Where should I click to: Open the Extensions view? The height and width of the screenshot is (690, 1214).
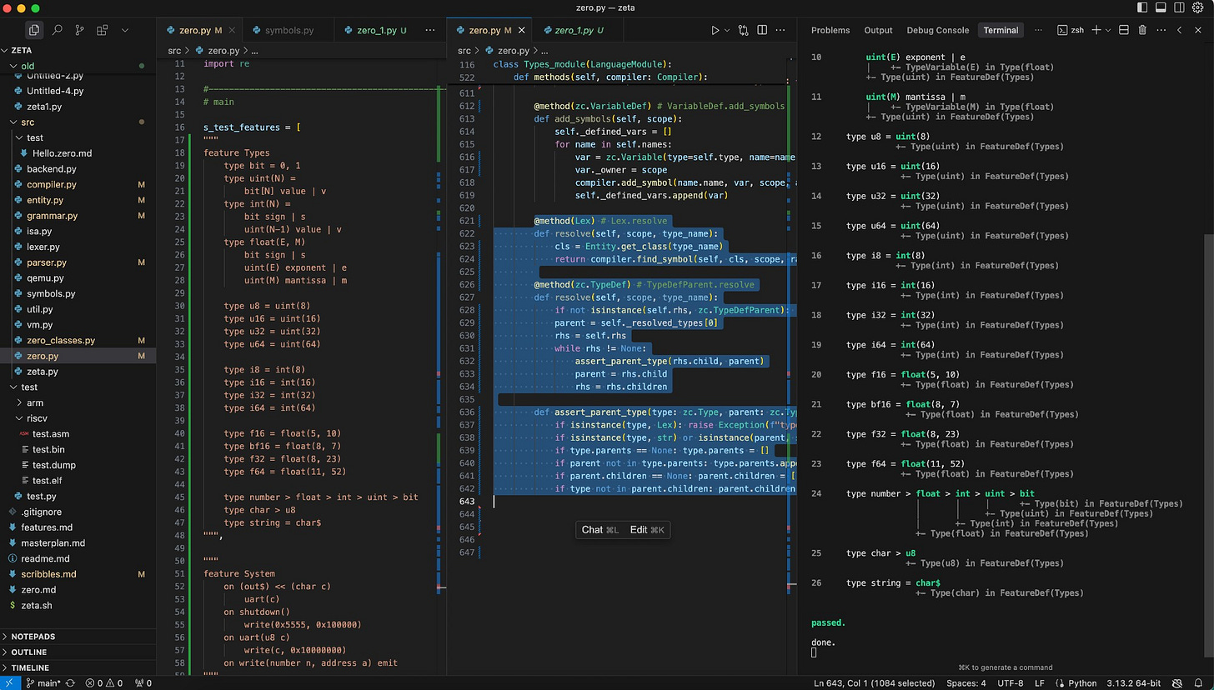click(x=102, y=30)
